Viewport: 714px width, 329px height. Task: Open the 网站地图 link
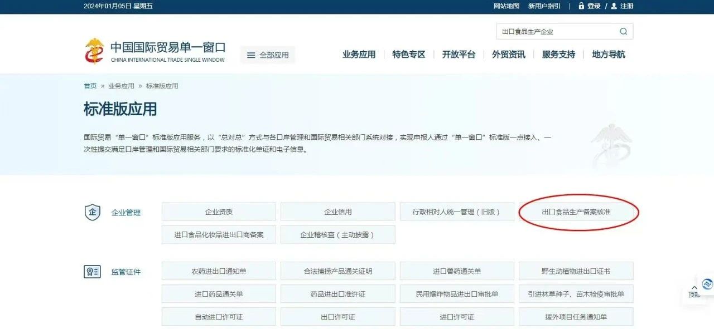(506, 6)
